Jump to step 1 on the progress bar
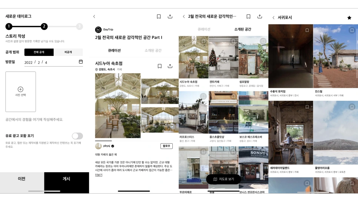The width and height of the screenshot is (358, 201). pyautogui.click(x=9, y=26)
